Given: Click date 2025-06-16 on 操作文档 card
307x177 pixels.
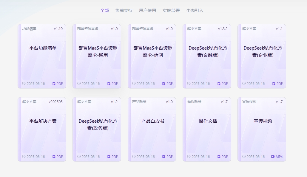Looking at the screenshot, I should click(201, 157).
